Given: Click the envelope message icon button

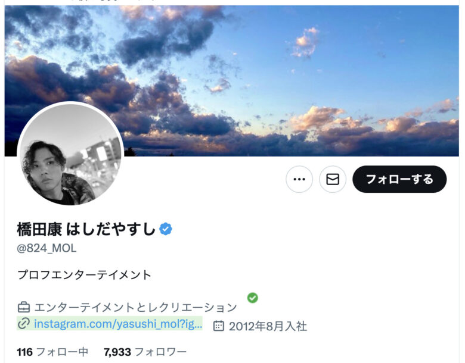Looking at the screenshot, I should pyautogui.click(x=333, y=179).
